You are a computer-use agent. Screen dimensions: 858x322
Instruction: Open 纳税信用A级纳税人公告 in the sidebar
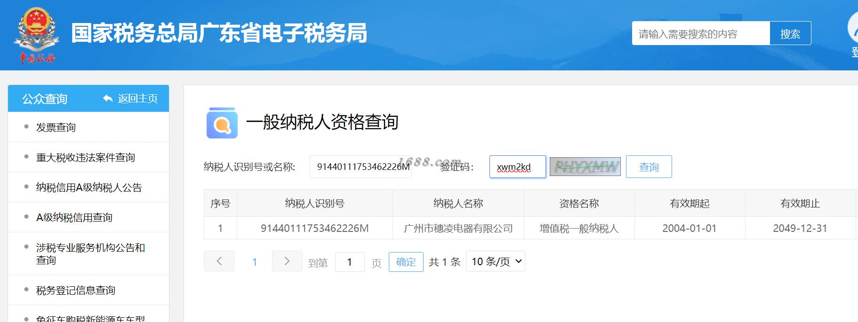click(88, 187)
